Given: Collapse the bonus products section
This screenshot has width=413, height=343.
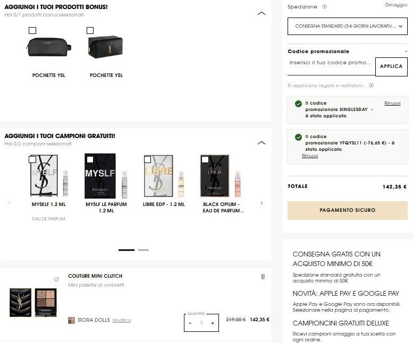Looking at the screenshot, I should tap(261, 13).
